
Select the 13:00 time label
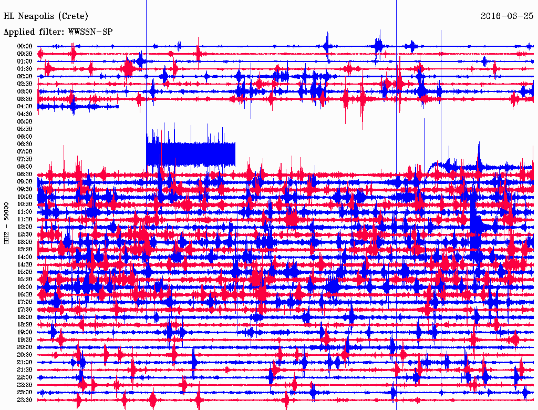[25, 242]
